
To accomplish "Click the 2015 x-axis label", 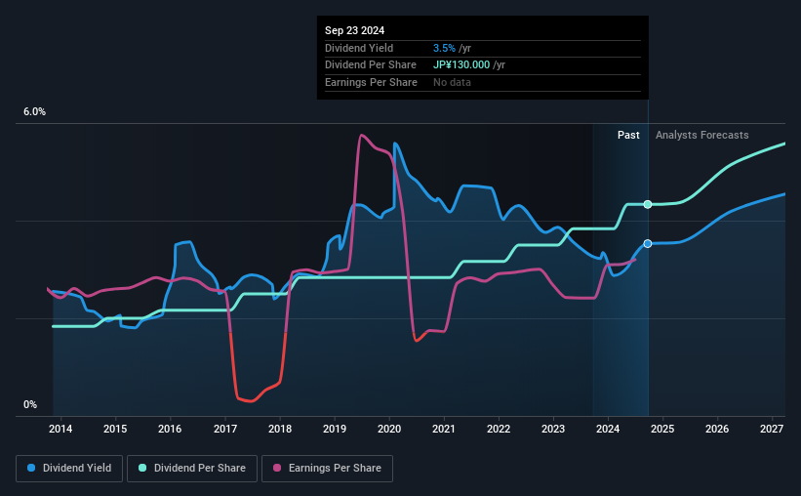I will [115, 429].
